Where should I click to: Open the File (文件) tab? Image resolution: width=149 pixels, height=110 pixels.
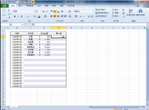pyautogui.click(x=4, y=6)
